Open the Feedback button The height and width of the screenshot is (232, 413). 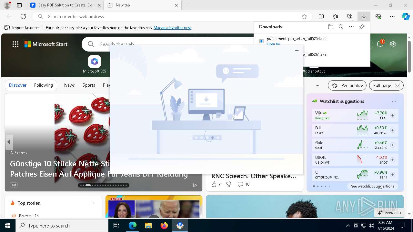tap(389, 213)
